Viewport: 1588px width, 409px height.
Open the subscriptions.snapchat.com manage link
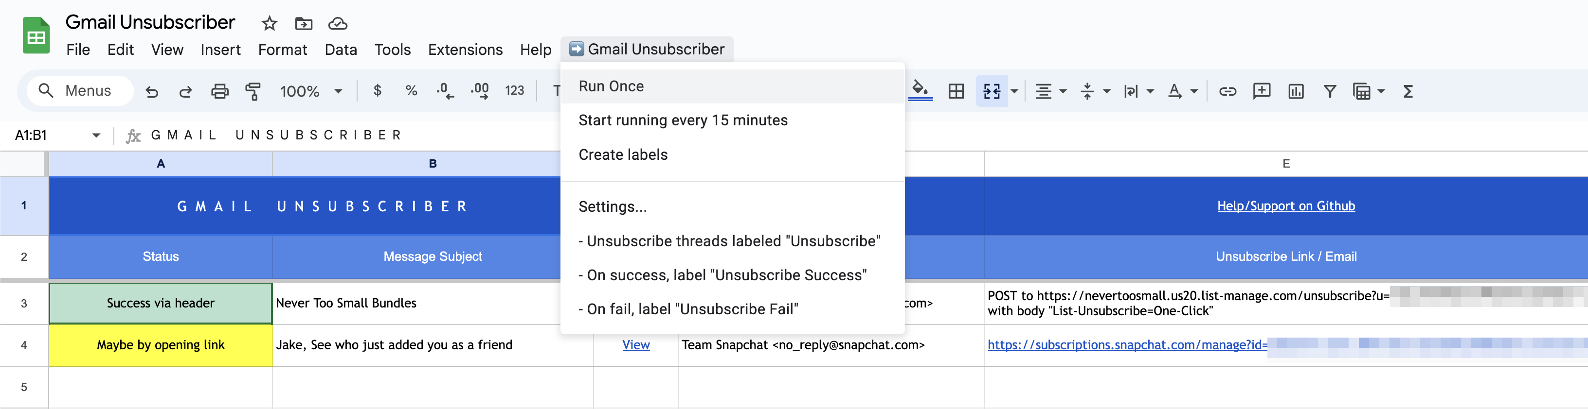(1127, 345)
